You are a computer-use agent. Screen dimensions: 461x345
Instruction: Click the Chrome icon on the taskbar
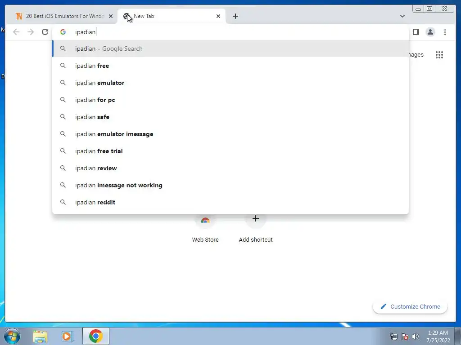(x=96, y=336)
